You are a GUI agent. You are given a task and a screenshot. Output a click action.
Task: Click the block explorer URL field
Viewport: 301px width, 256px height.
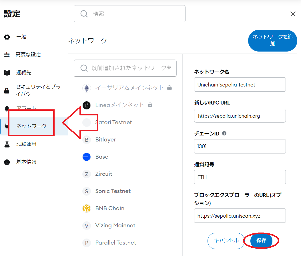click(240, 216)
